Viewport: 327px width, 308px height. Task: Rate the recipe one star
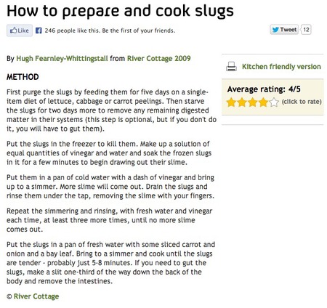tap(231, 102)
